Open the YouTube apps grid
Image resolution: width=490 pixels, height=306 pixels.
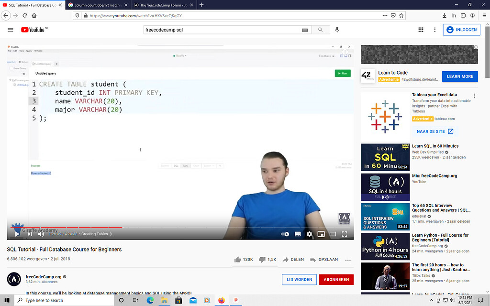pyautogui.click(x=421, y=30)
